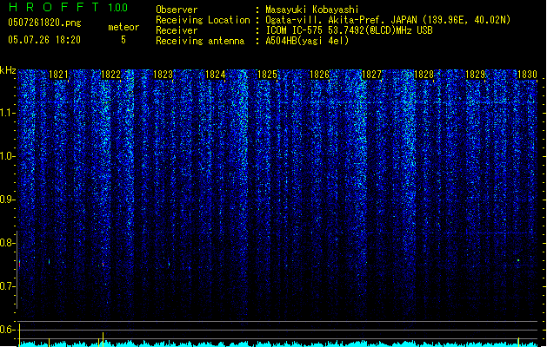
Task: Click the kHz axis unit label
Action: (x=8, y=70)
